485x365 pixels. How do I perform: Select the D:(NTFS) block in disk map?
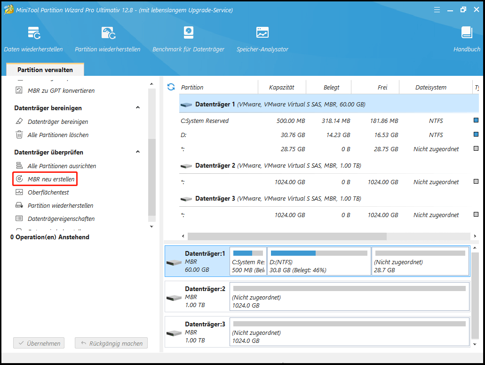(319, 261)
